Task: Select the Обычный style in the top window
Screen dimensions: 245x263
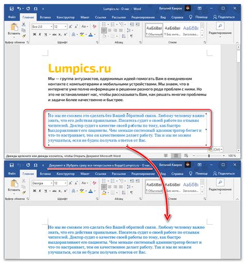Action: pos(154,31)
